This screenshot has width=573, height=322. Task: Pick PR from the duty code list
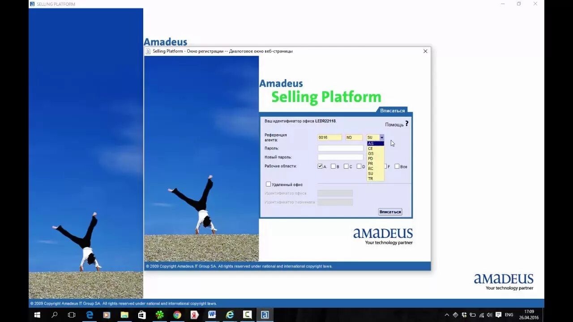pyautogui.click(x=375, y=164)
